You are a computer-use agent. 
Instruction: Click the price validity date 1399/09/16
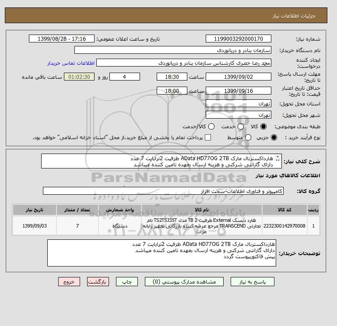click(x=239, y=91)
